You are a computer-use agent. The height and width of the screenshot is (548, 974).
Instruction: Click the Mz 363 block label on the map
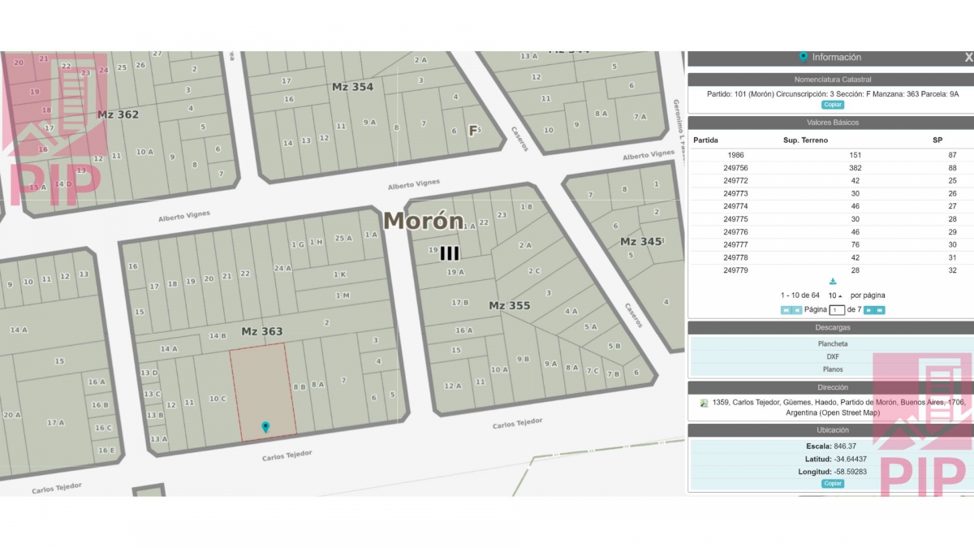click(x=262, y=331)
